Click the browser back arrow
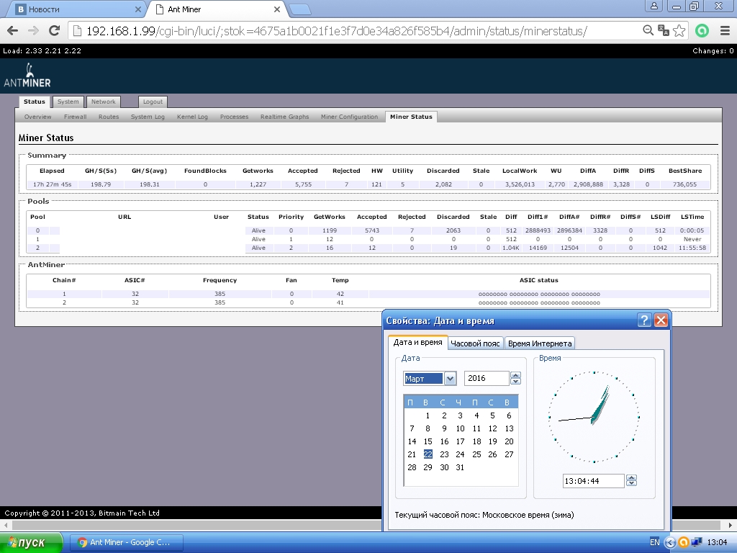Viewport: 737px width, 553px height. click(x=12, y=31)
